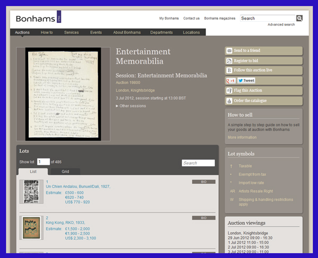
Task: Click lot number 2 link
Action: click(x=47, y=218)
